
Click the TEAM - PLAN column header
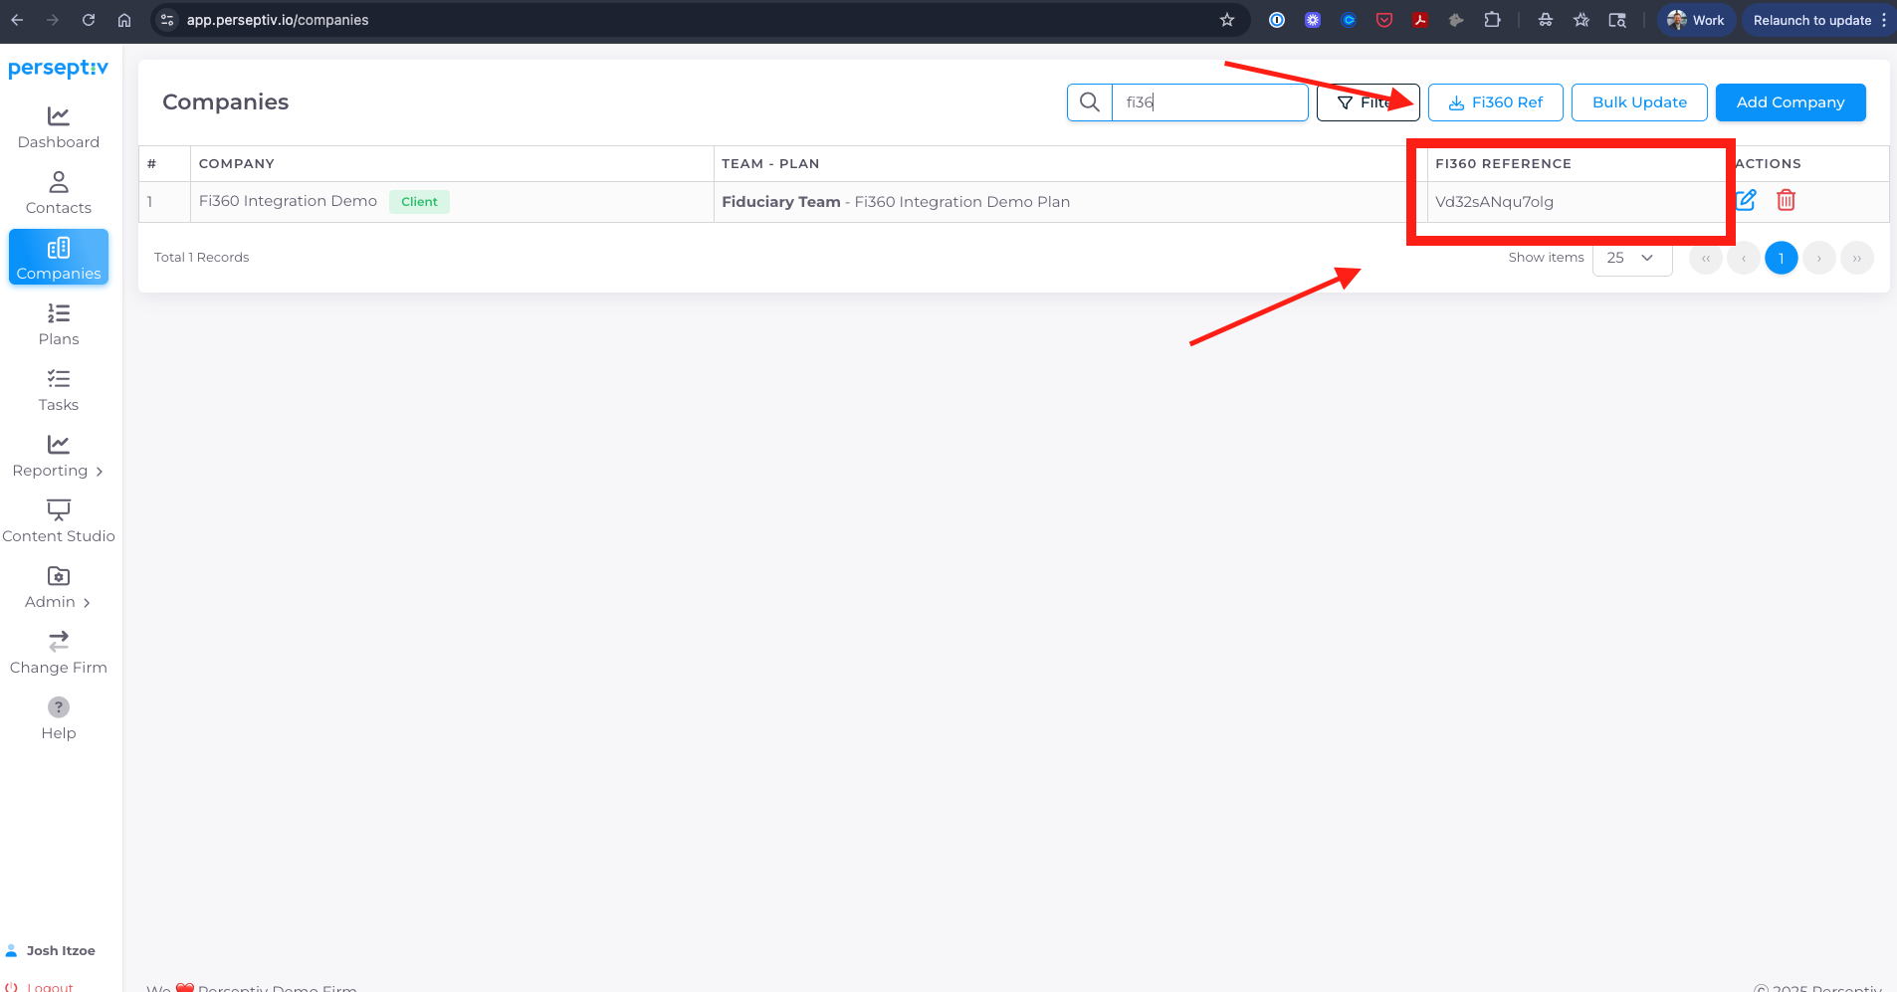click(770, 164)
